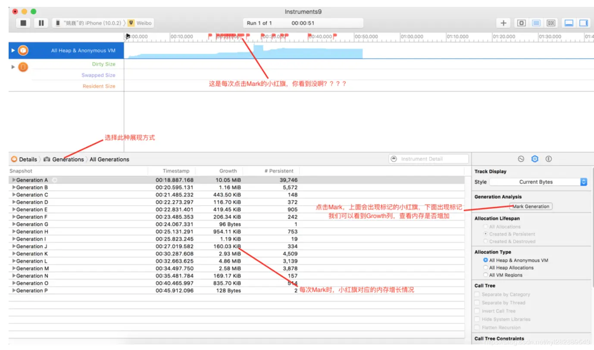Select the list-style view icon in toolbar
This screenshot has width=594, height=350.
(x=536, y=23)
